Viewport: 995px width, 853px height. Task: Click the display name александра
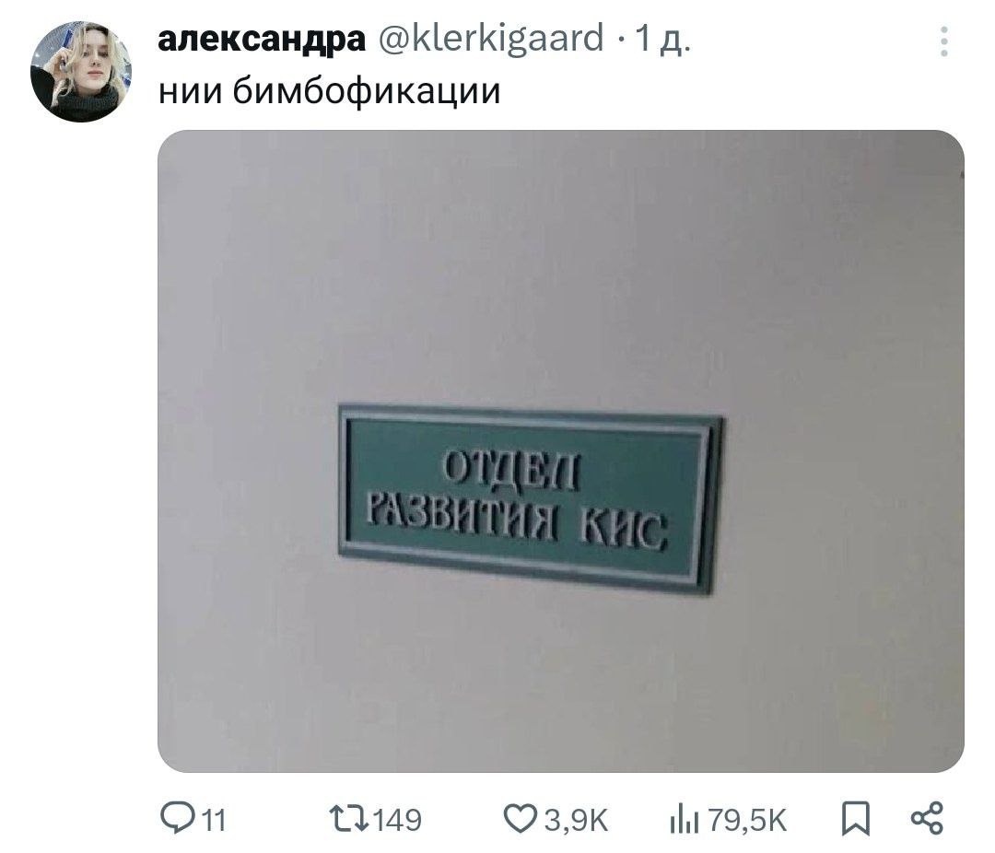tap(262, 39)
